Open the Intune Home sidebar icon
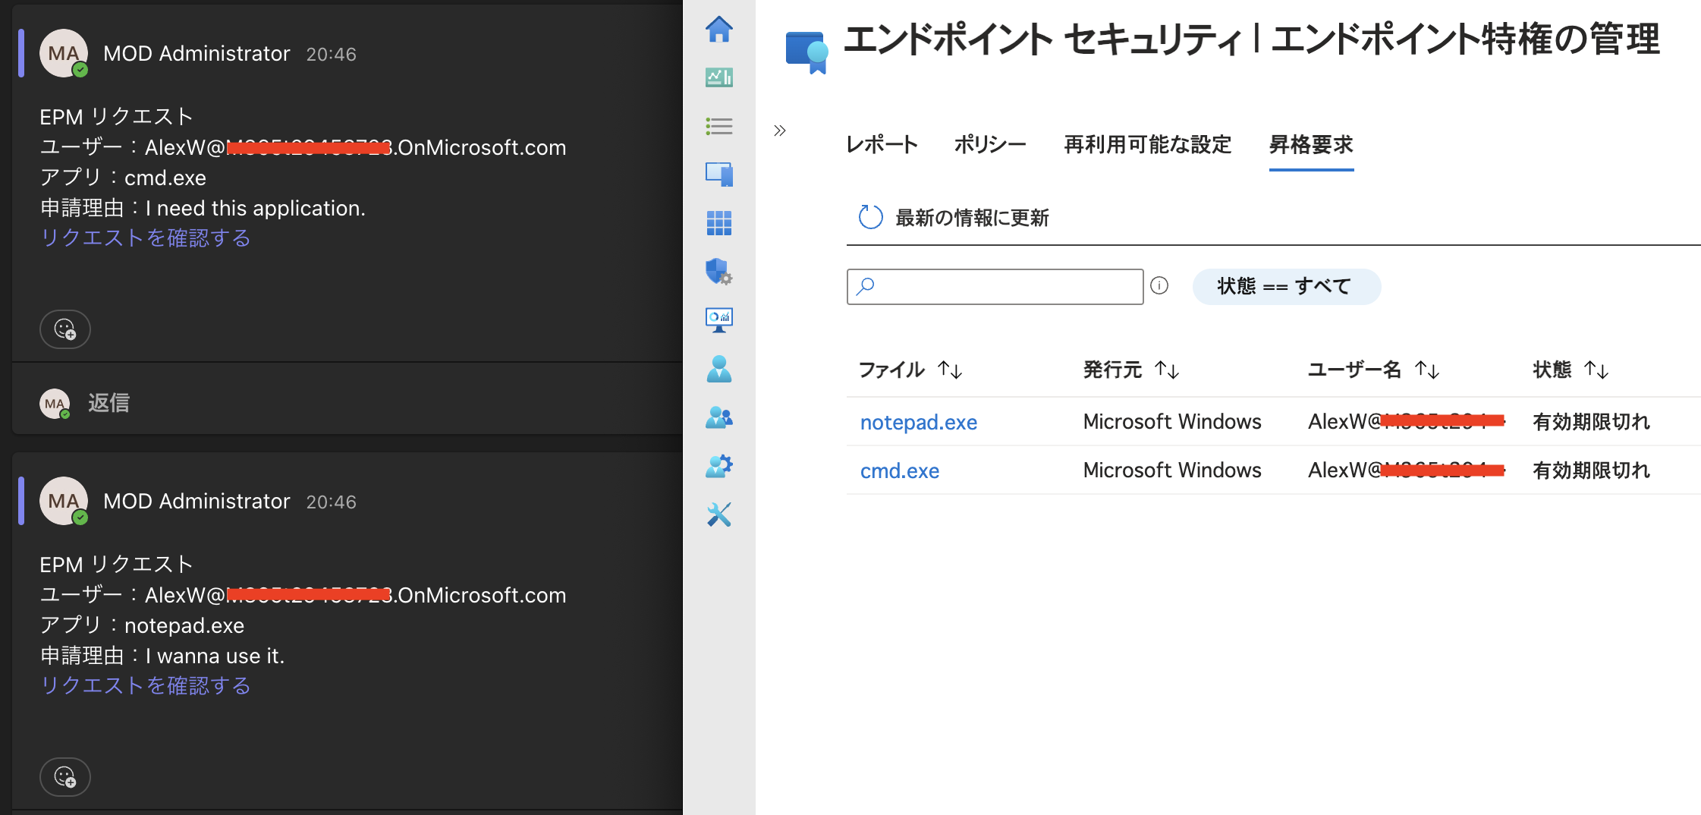1701x815 pixels. 718,30
